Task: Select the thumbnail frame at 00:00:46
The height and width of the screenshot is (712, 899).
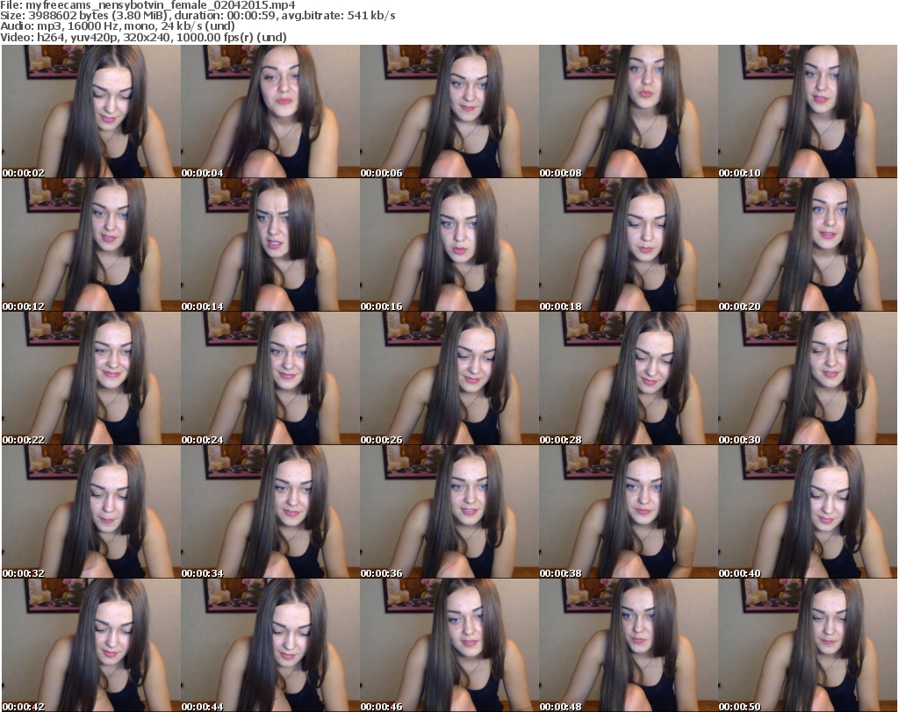Action: tap(449, 645)
